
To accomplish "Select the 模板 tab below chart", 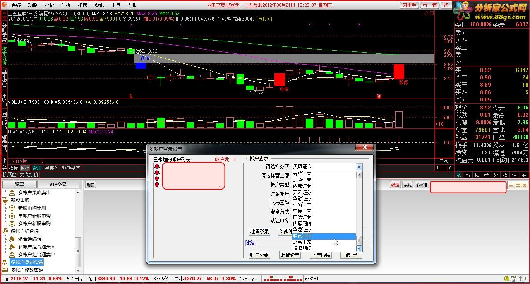I will click(25, 168).
